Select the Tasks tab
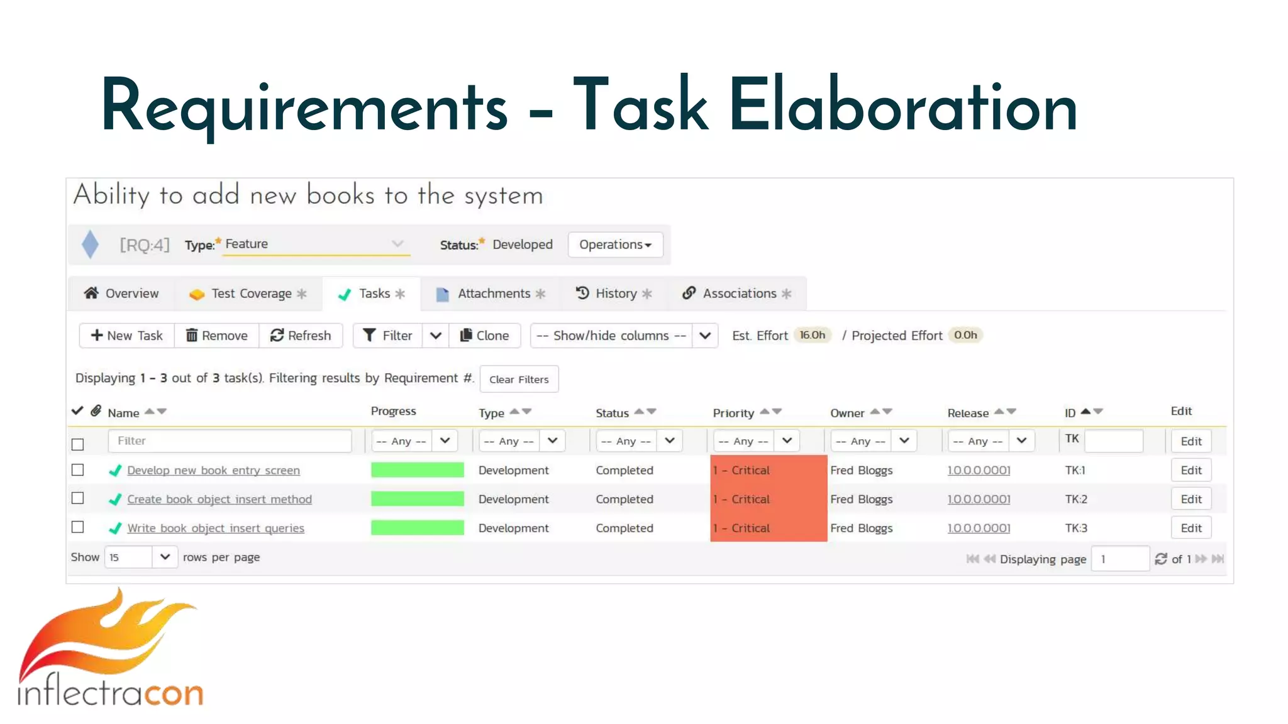 click(x=372, y=293)
